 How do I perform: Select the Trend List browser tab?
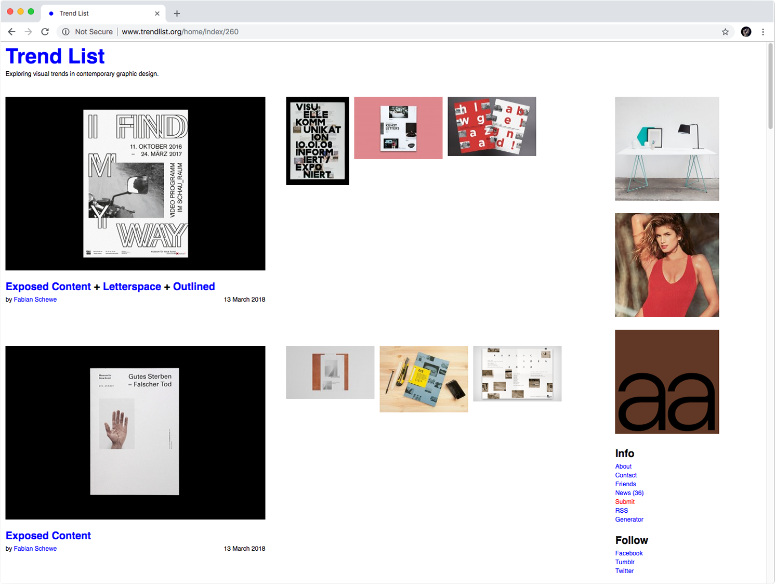coord(103,14)
